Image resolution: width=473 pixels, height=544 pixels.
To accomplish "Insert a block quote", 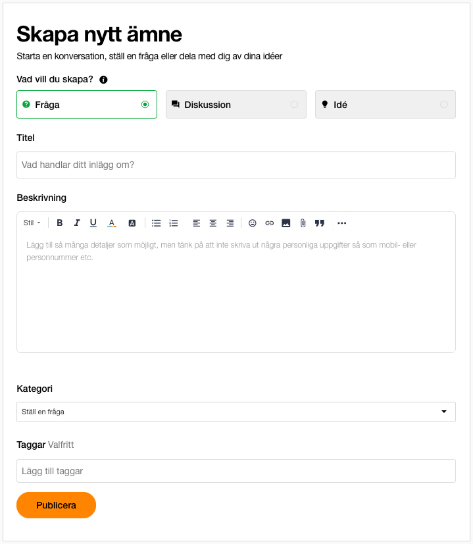I will pyautogui.click(x=320, y=223).
